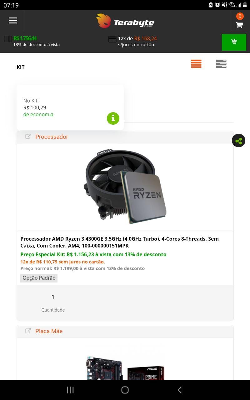The width and height of the screenshot is (250, 400).
Task: Open Processador external link icon
Action: (28, 137)
